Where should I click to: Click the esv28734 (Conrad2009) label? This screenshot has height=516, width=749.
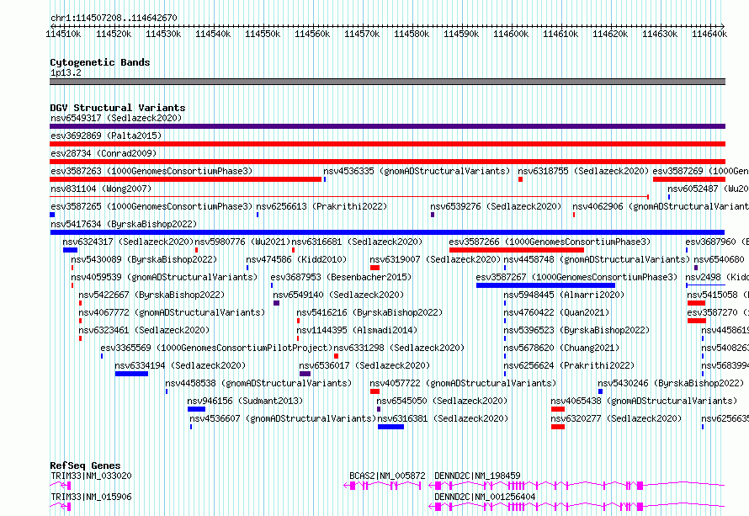point(104,153)
